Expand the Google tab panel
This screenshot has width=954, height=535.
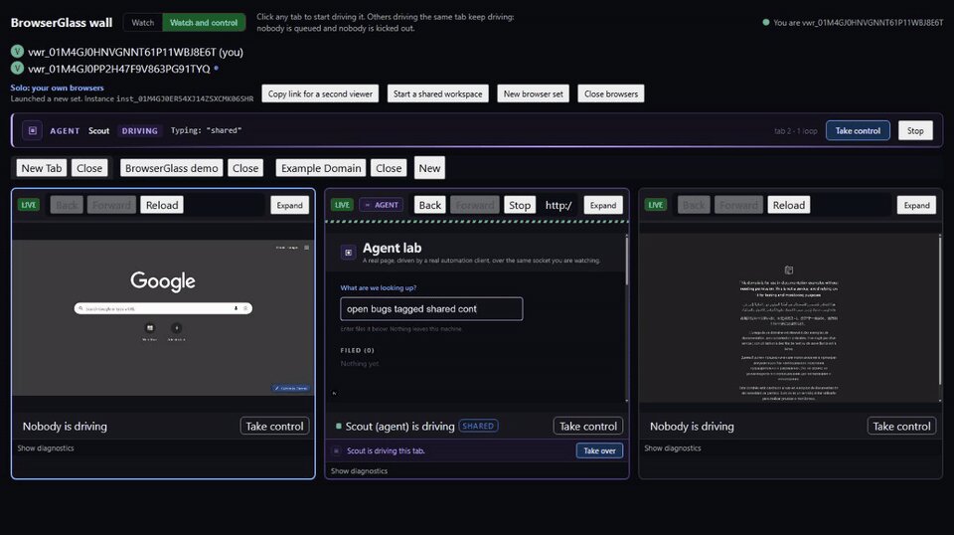tap(289, 205)
